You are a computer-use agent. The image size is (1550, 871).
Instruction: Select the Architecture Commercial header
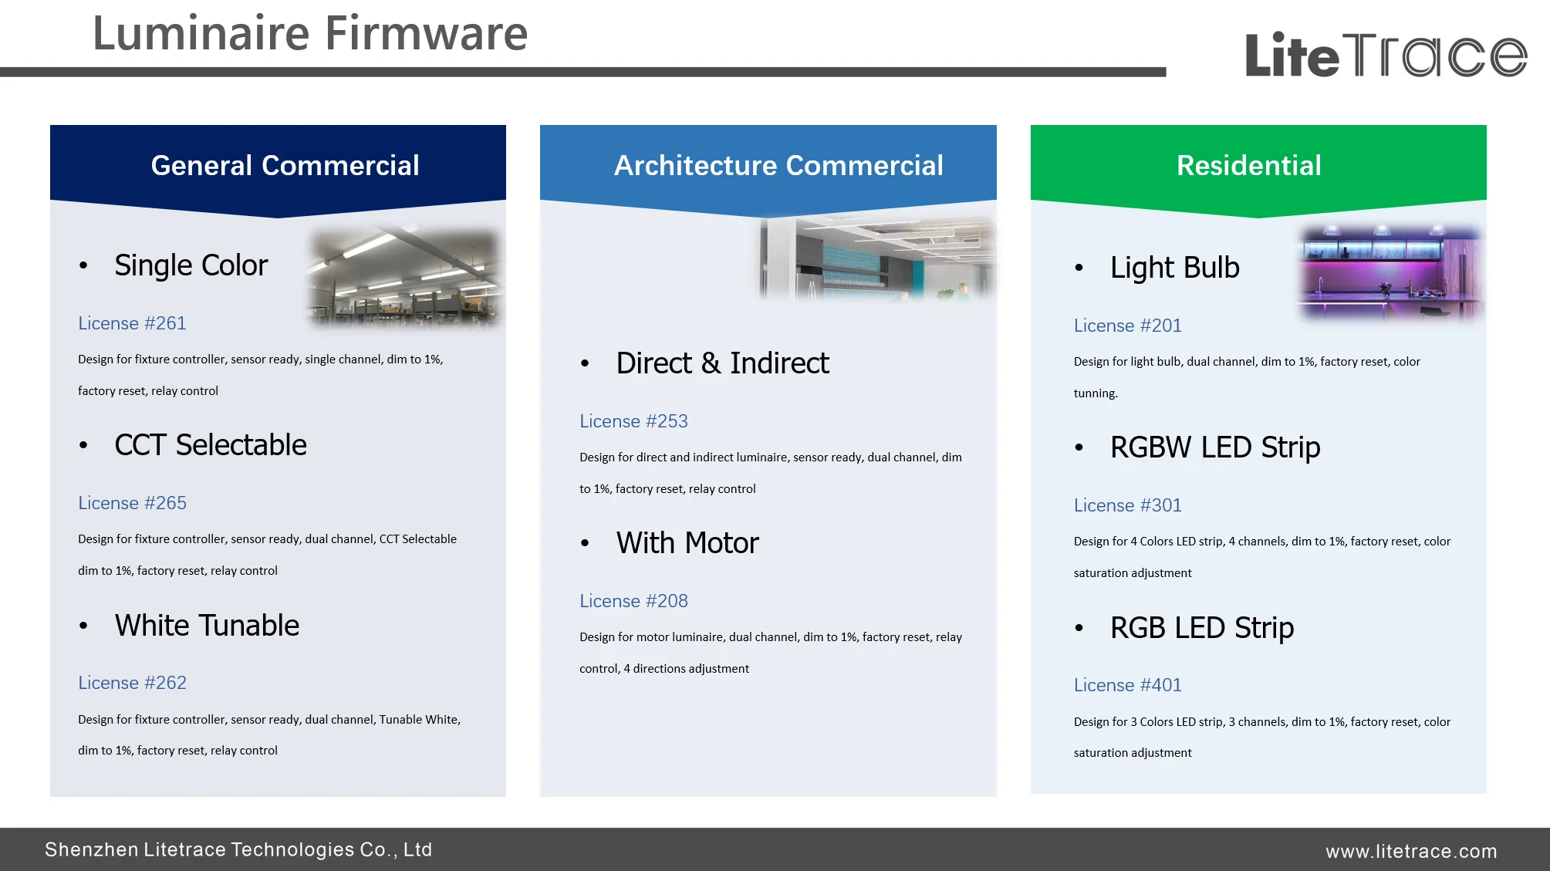coord(778,165)
